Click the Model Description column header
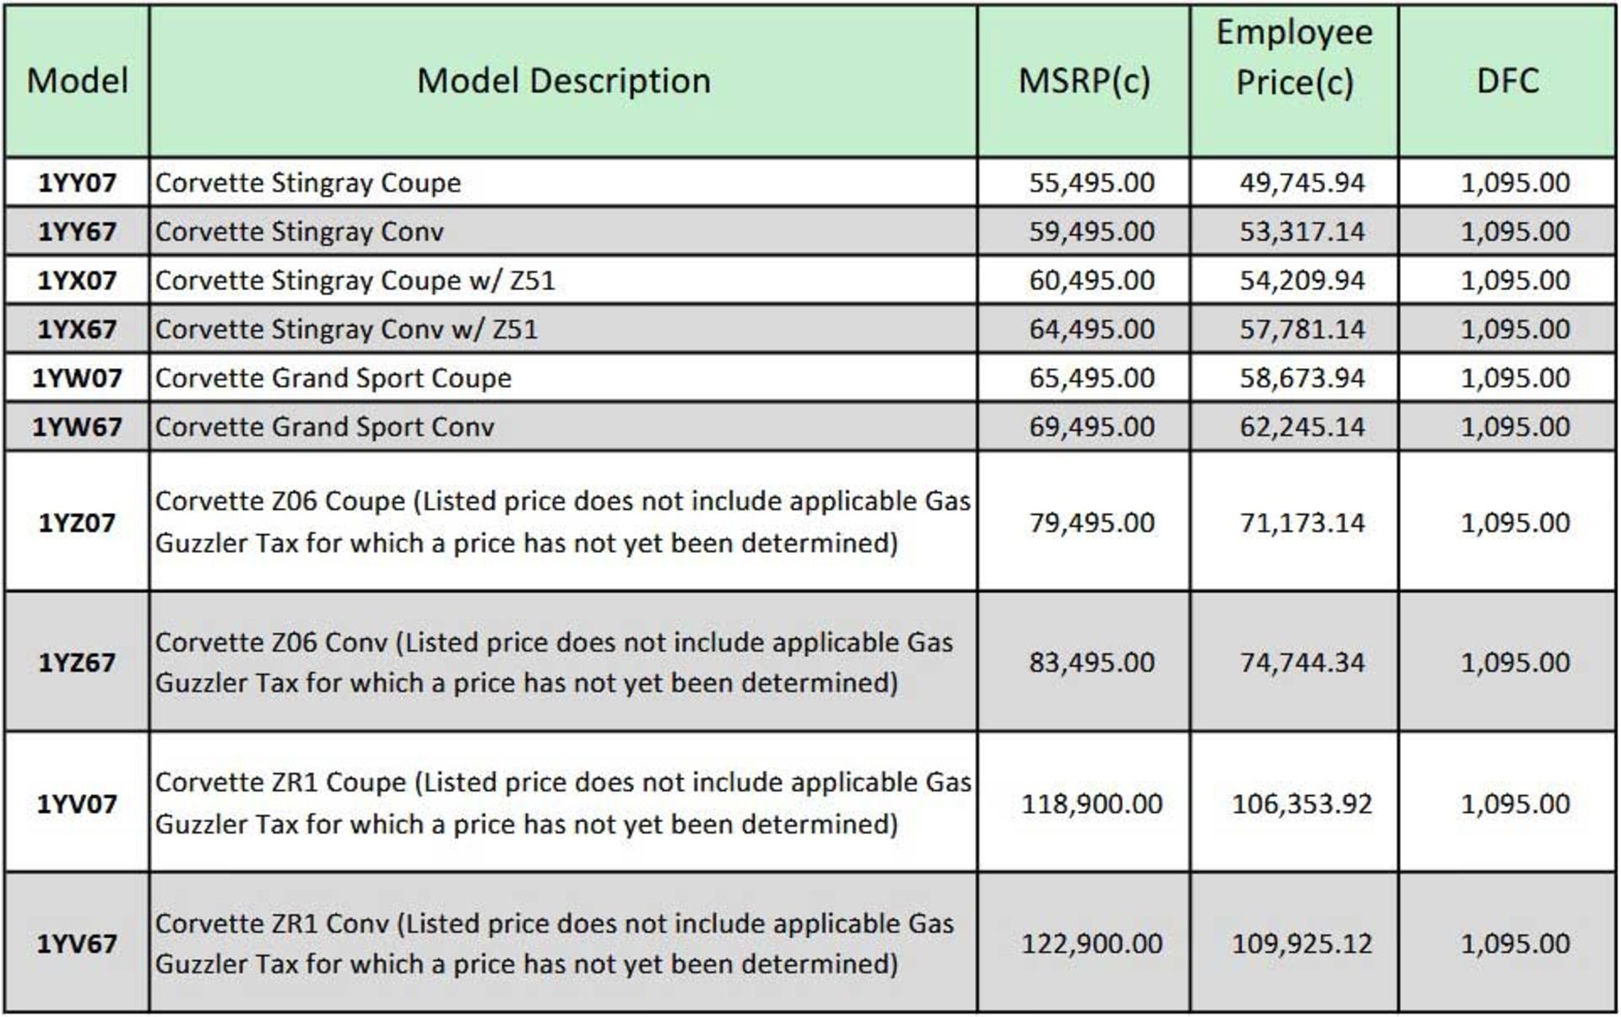The width and height of the screenshot is (1621, 1017). tap(563, 81)
